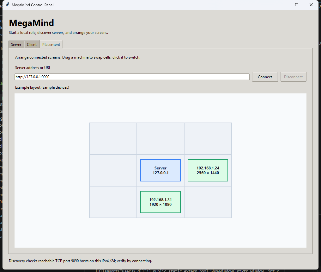The width and height of the screenshot is (321, 272).
Task: Click the 'Server address or URL' label
Action: point(33,68)
